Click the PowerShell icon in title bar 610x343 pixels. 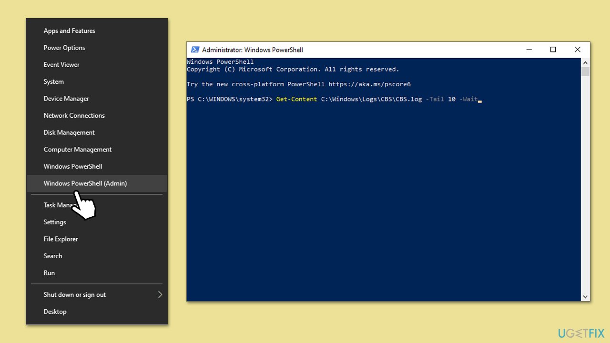[195, 50]
